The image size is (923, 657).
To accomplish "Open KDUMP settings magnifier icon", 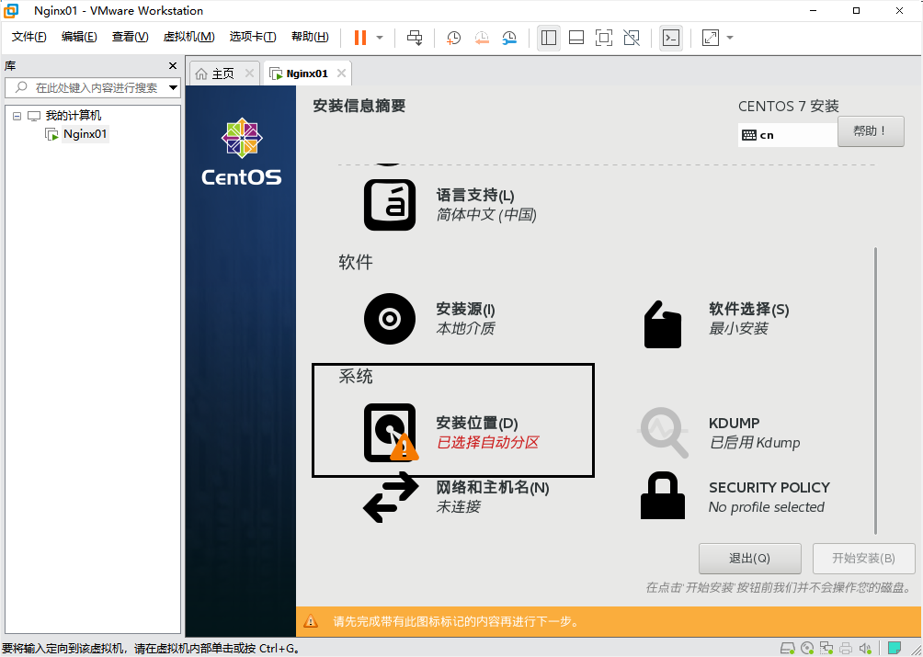I will [x=664, y=433].
